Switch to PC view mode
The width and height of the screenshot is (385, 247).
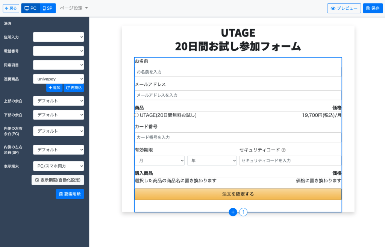pos(30,8)
